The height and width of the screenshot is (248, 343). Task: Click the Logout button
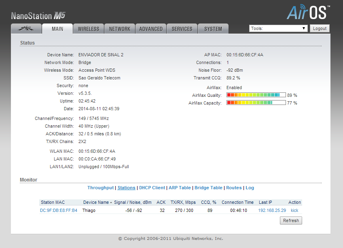[x=320, y=28]
